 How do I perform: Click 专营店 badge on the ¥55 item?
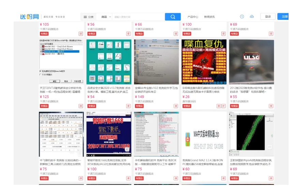234,106
